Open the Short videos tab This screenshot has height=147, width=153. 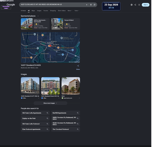point(62,11)
